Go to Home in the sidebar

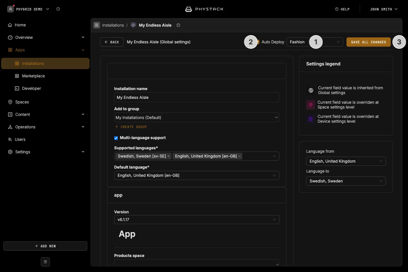45,25
